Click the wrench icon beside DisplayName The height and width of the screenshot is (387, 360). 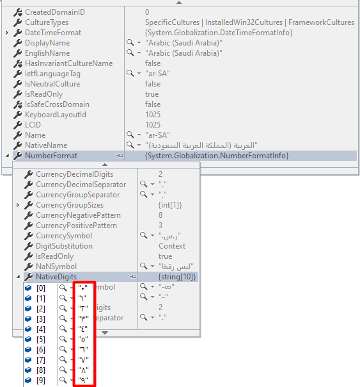(x=18, y=43)
